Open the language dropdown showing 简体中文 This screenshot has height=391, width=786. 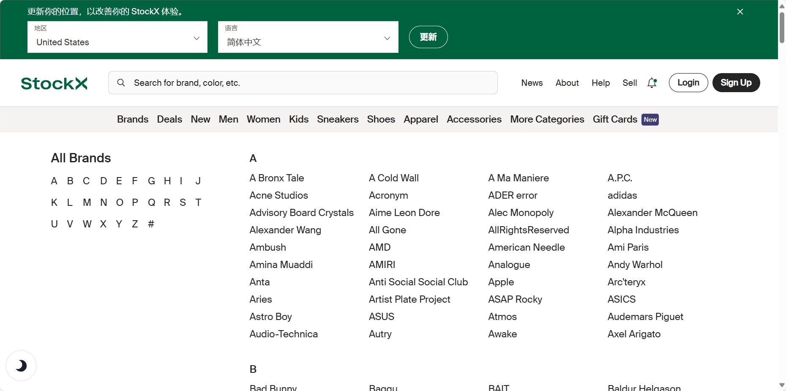[308, 37]
